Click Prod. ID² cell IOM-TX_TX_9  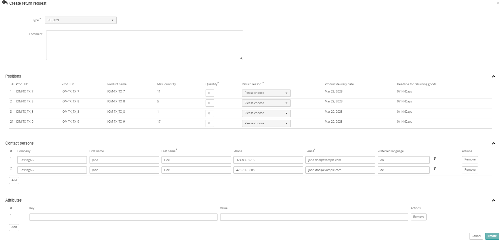[x=25, y=122]
